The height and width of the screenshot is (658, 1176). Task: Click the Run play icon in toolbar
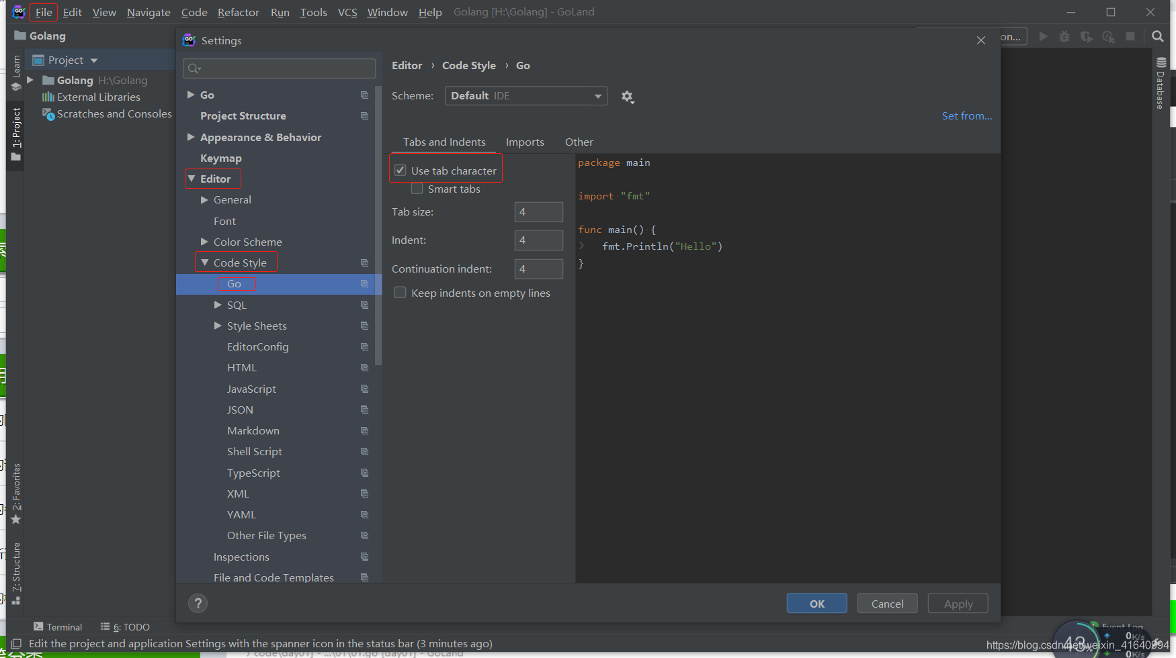(x=1043, y=36)
